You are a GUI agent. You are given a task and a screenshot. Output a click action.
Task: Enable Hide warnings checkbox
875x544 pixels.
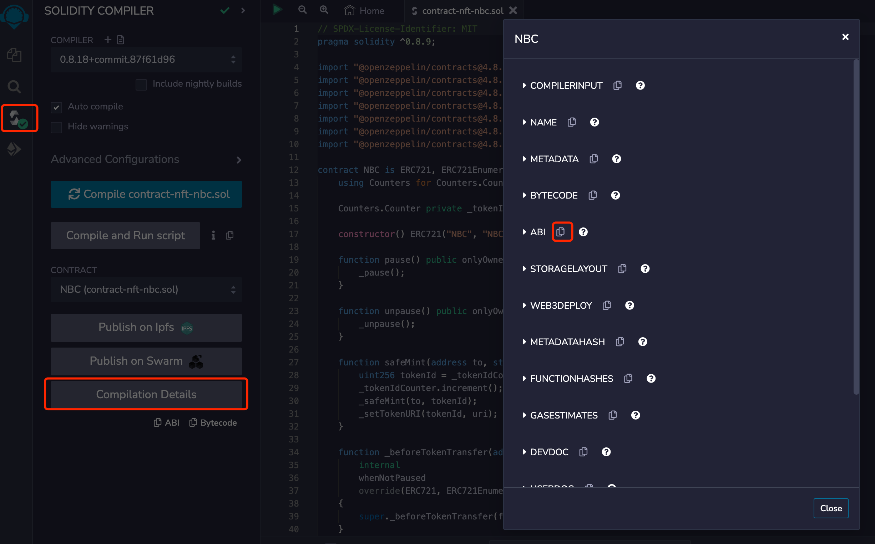(x=56, y=127)
